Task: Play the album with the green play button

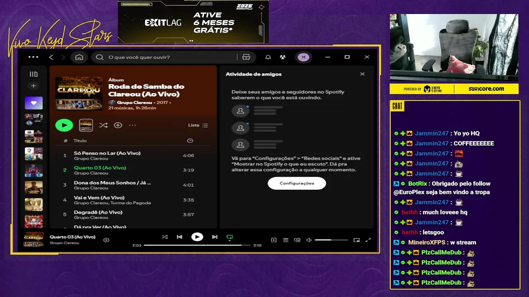Action: (x=64, y=125)
